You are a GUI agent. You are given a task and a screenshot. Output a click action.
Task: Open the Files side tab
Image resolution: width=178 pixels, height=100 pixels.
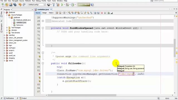coord(1,14)
